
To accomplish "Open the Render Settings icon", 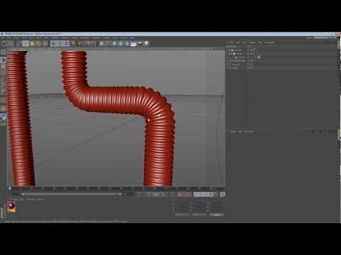I will tap(94, 43).
